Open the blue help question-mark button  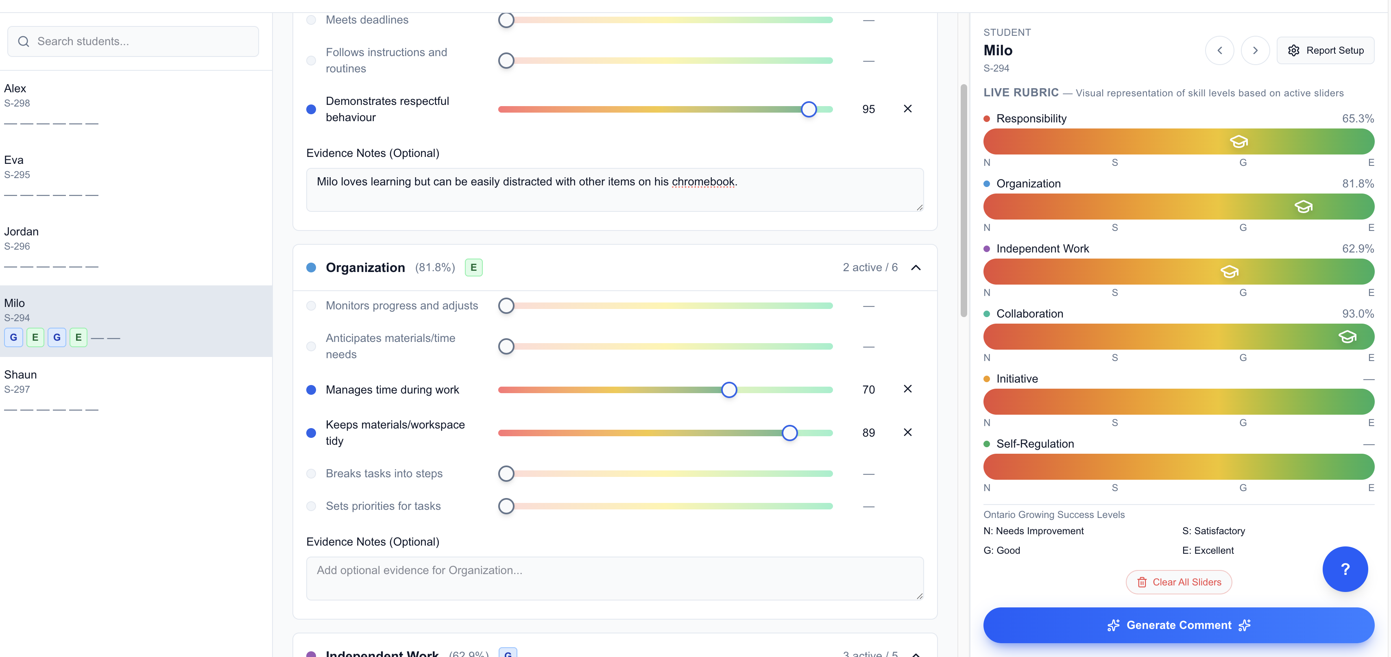[1345, 569]
